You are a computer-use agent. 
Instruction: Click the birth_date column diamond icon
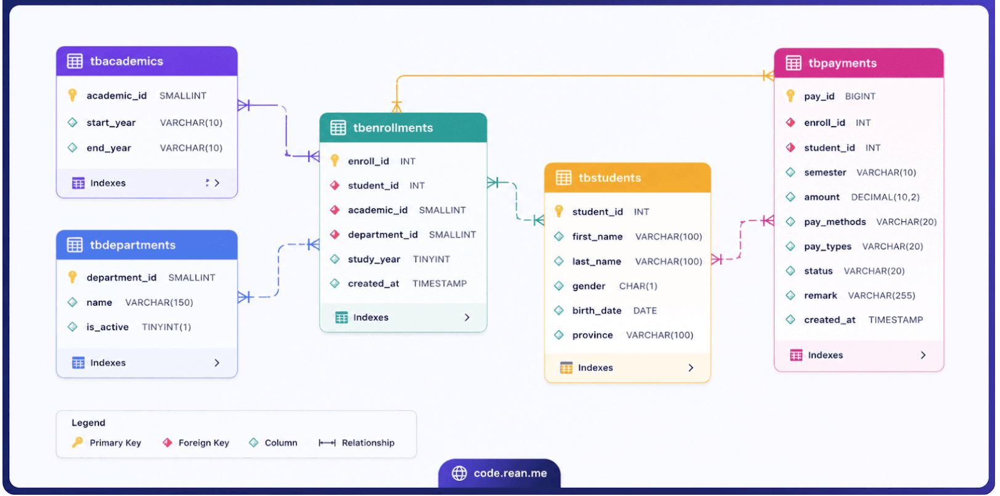(559, 310)
